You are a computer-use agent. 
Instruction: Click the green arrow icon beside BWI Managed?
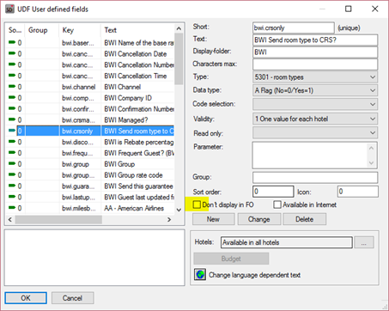(12, 119)
